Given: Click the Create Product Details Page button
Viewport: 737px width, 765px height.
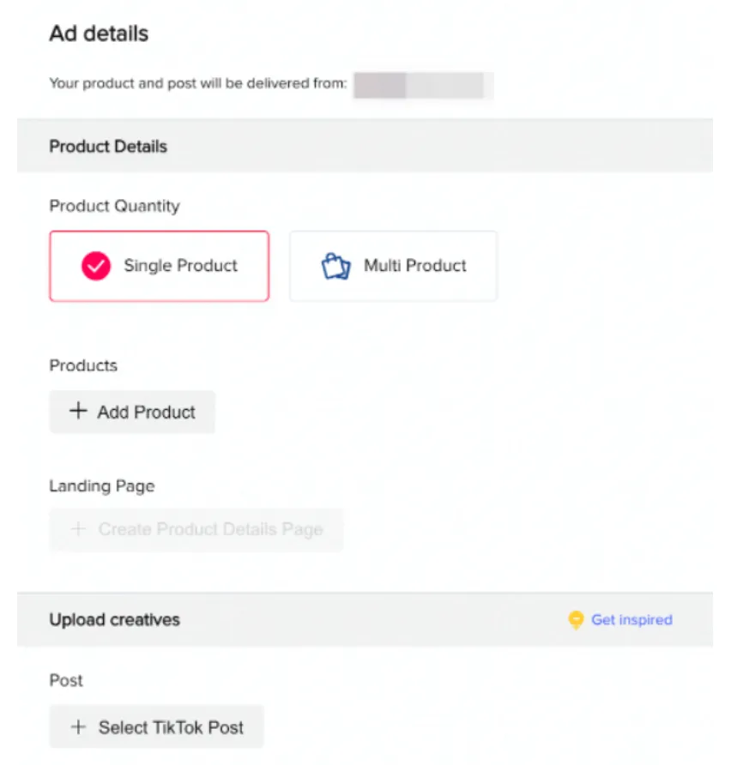Looking at the screenshot, I should (x=196, y=530).
